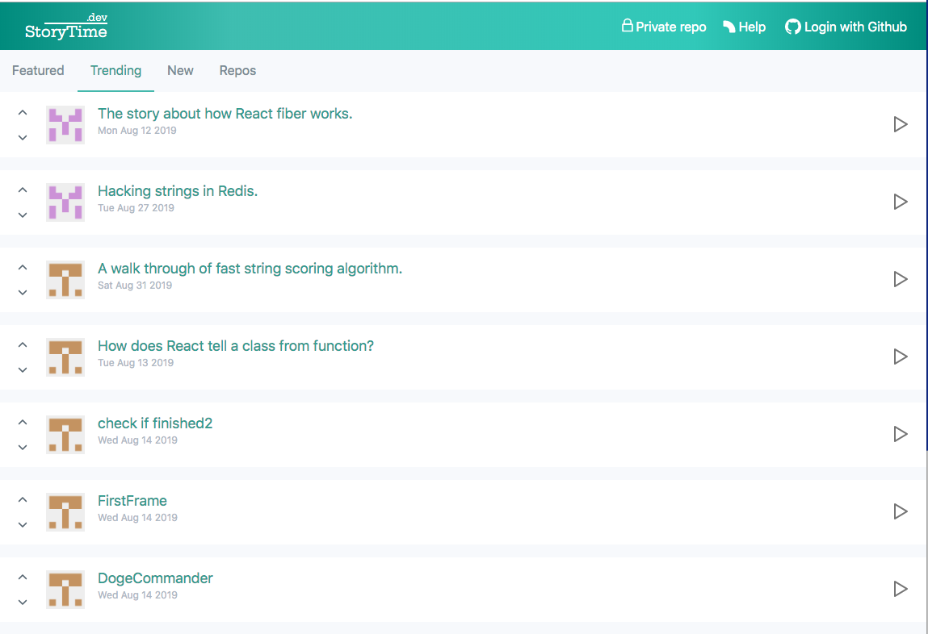Downvote Hacking strings in Redis
The height and width of the screenshot is (634, 928).
23,215
